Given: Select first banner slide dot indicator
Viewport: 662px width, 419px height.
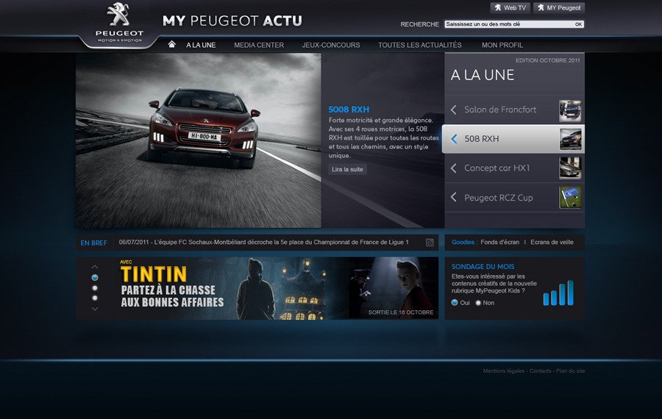Looking at the screenshot, I should click(x=95, y=277).
